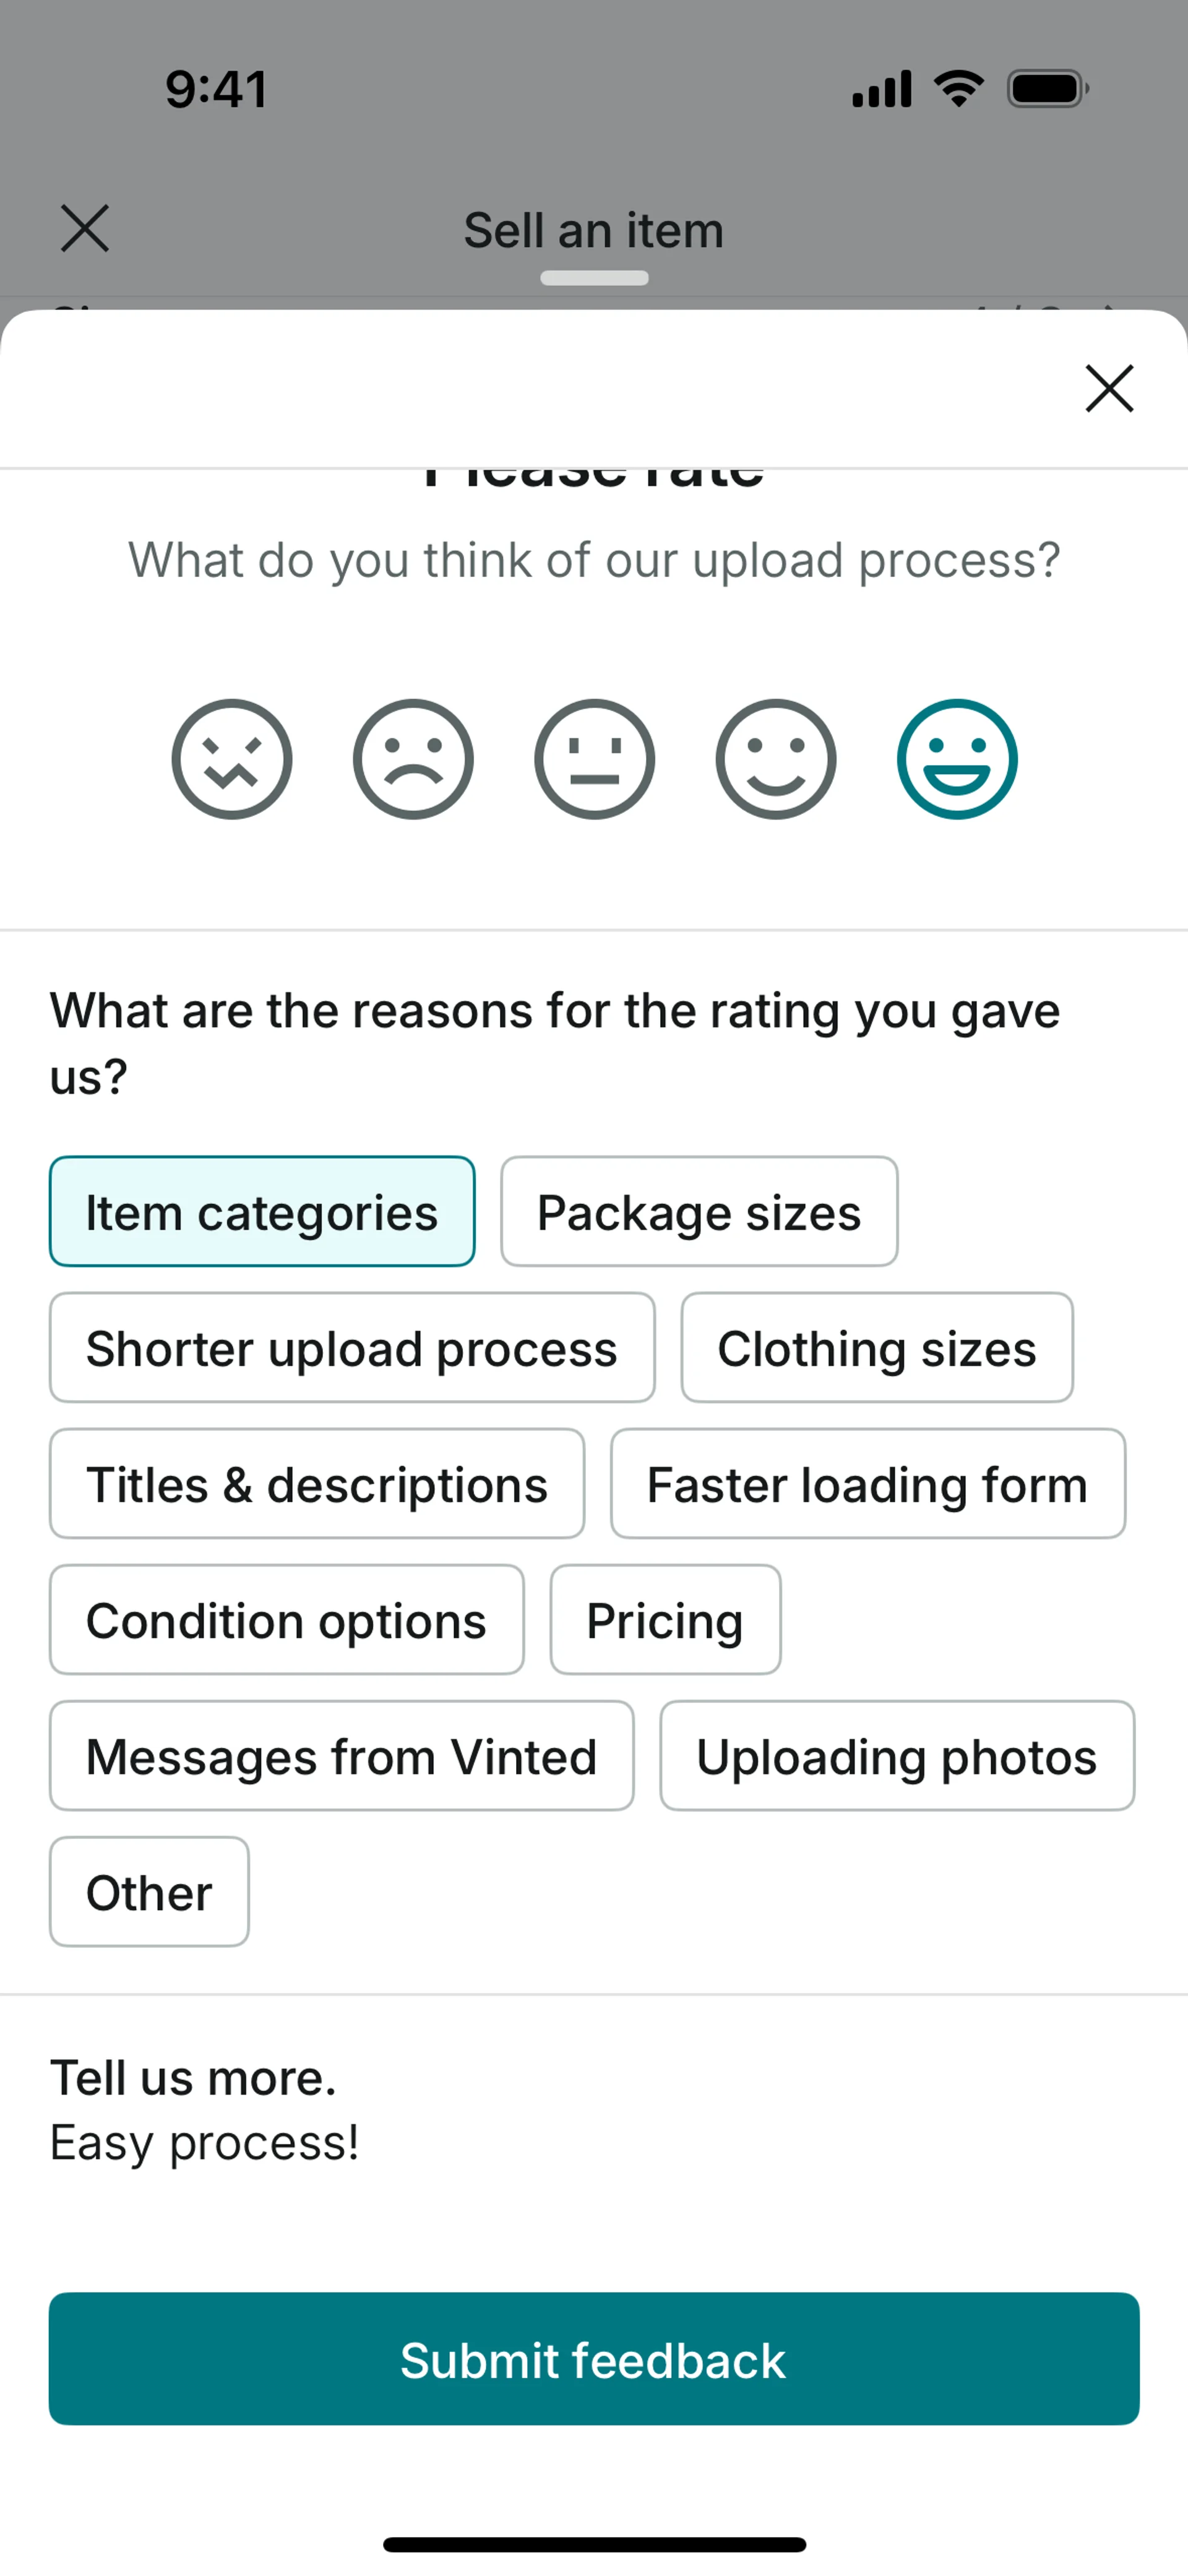Pick the Uploading photos reason

point(897,1756)
